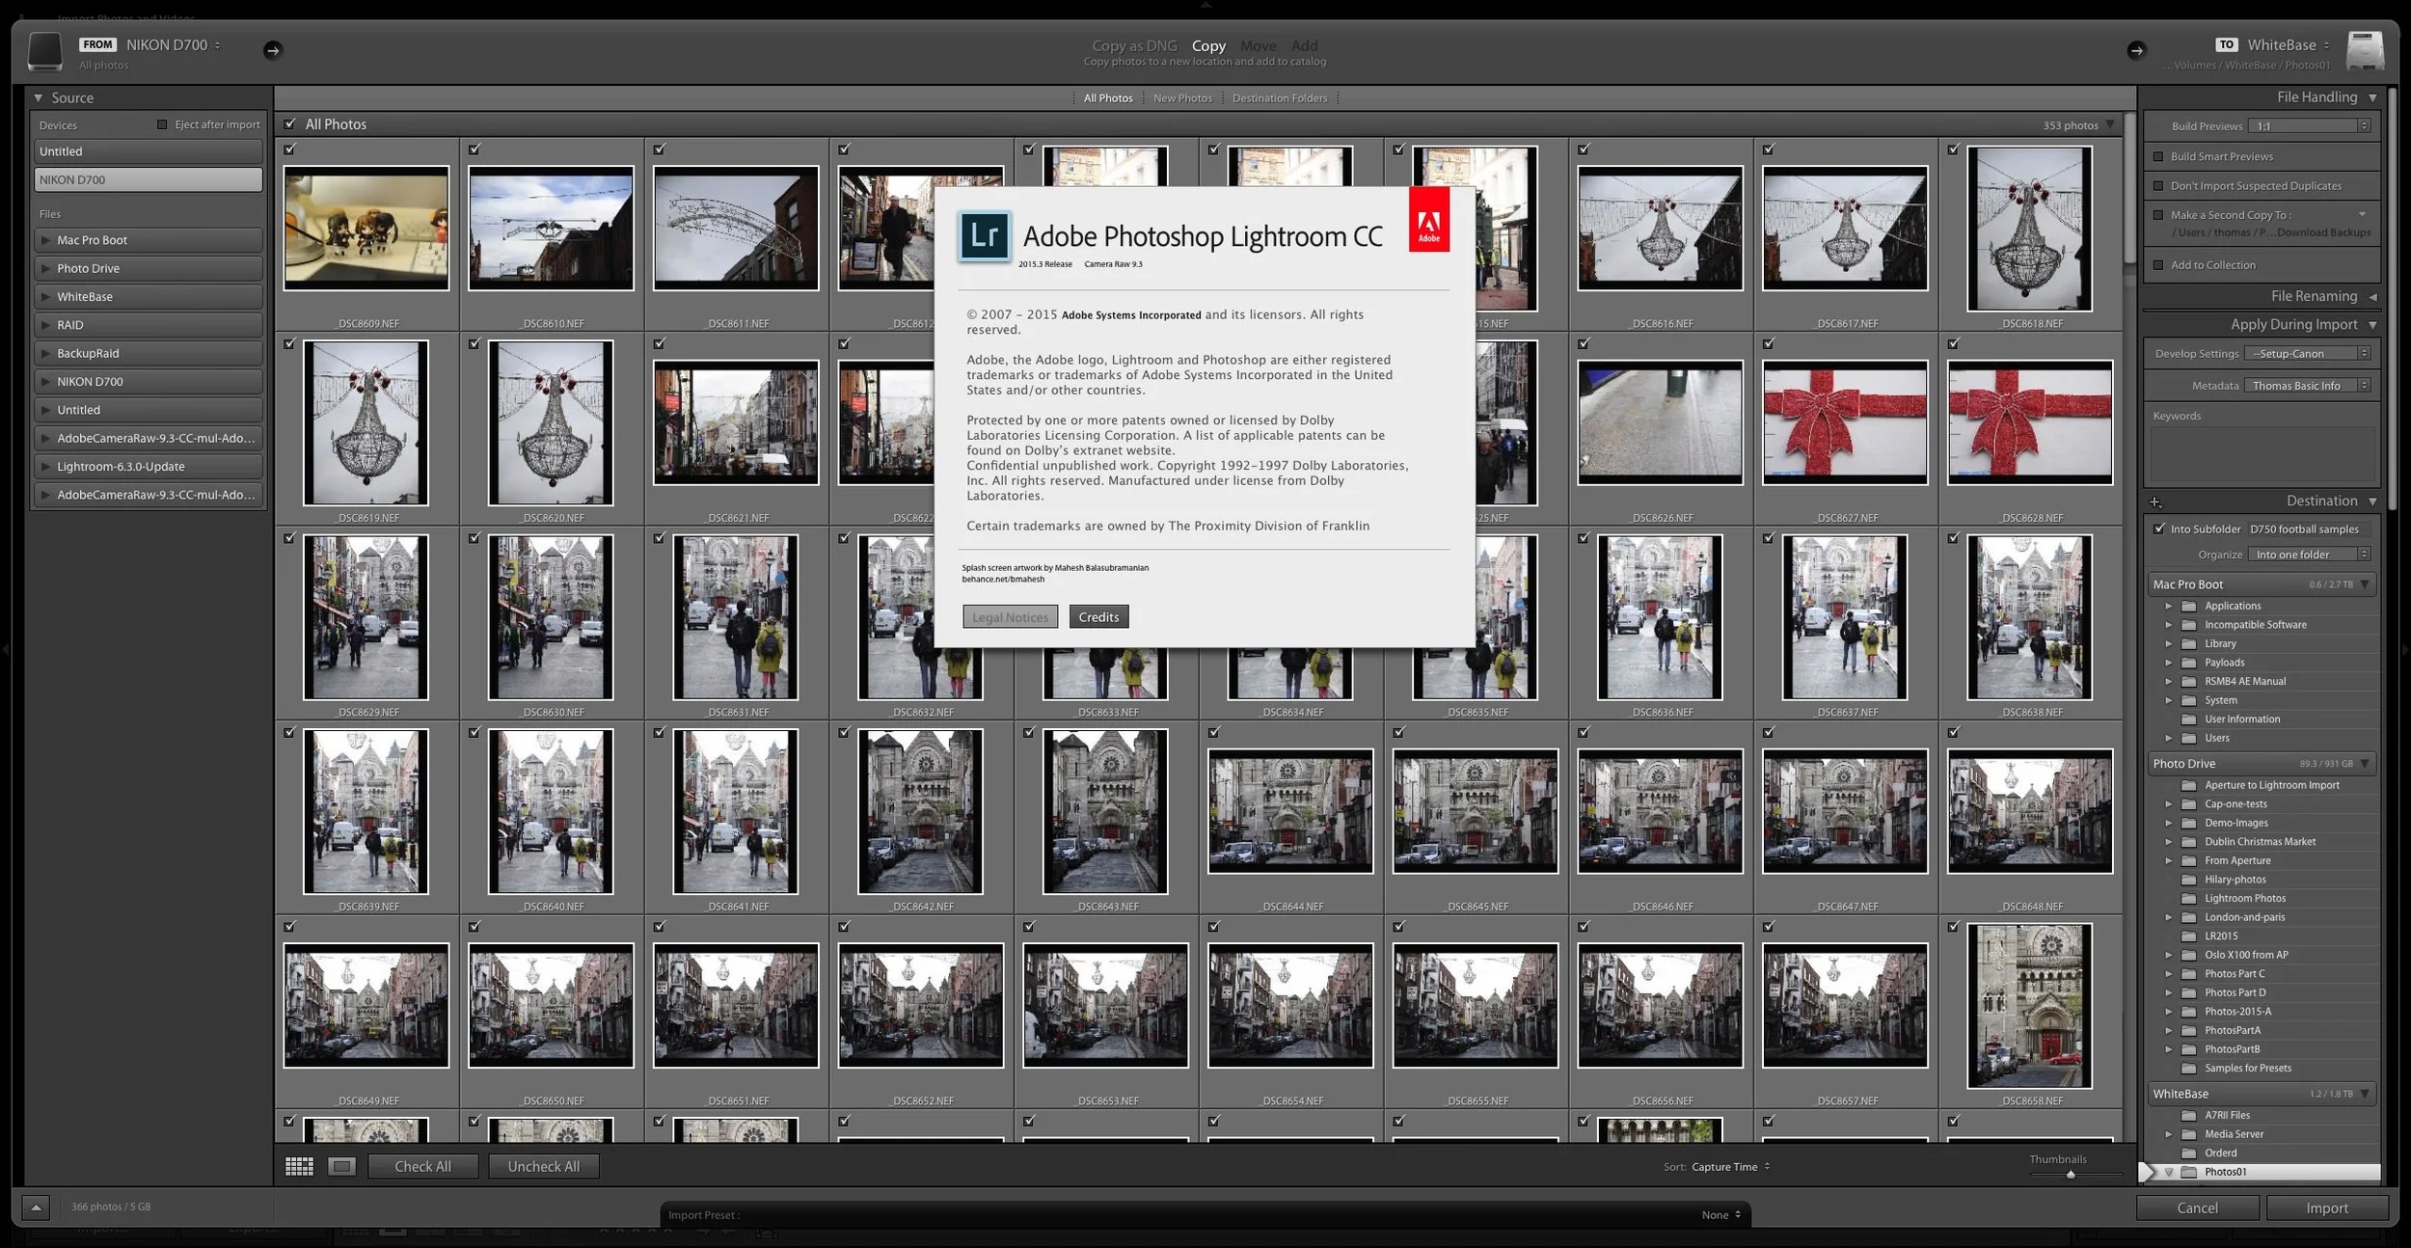2411x1248 pixels.
Task: Click the plus icon on the Destination panel
Action: click(2157, 501)
